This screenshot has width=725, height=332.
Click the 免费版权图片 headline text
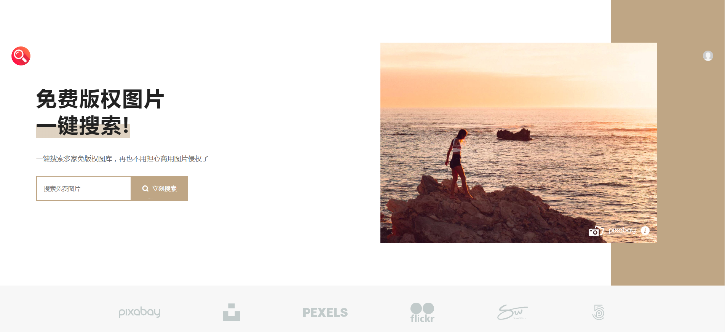click(x=100, y=99)
